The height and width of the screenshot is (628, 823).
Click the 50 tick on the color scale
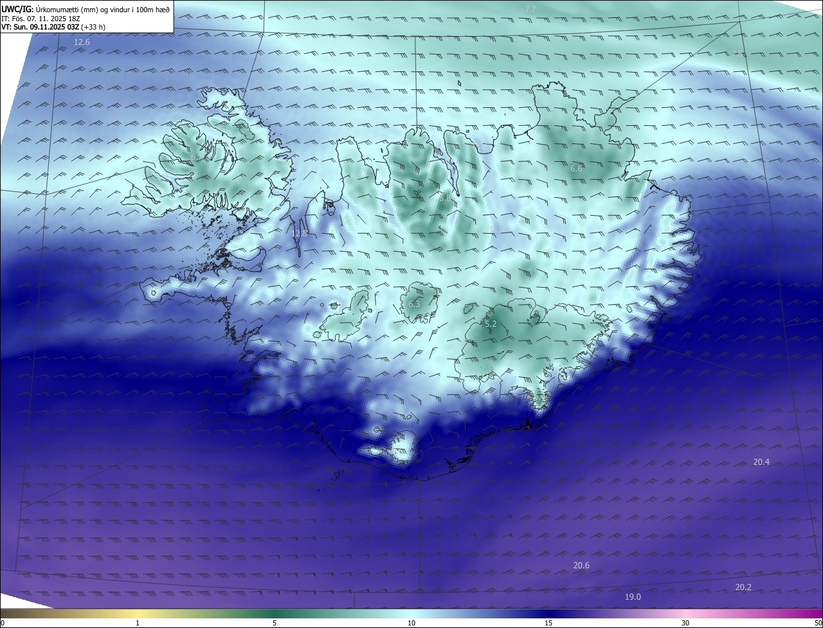[818, 623]
